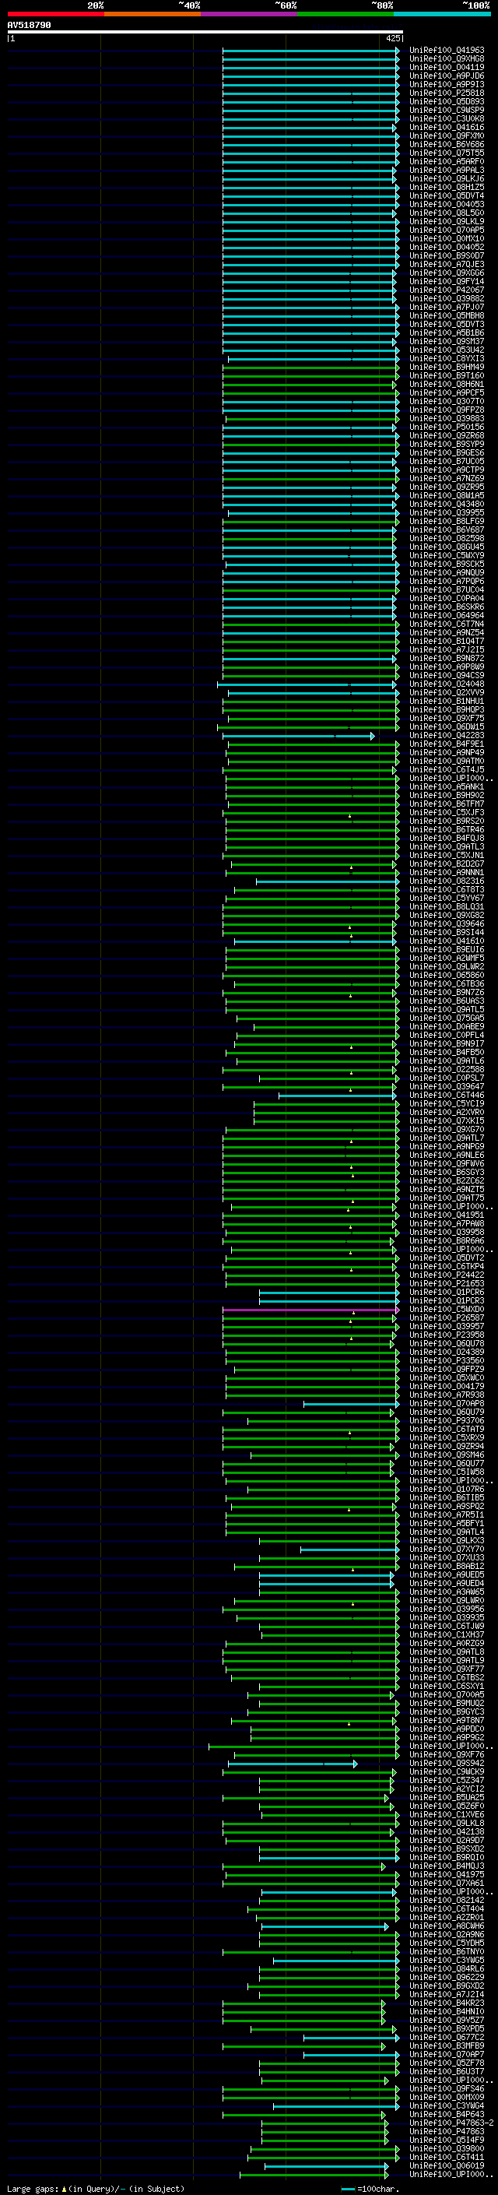
Task: Select the UniRef100_Q70AP8 label
Action: point(447,1403)
